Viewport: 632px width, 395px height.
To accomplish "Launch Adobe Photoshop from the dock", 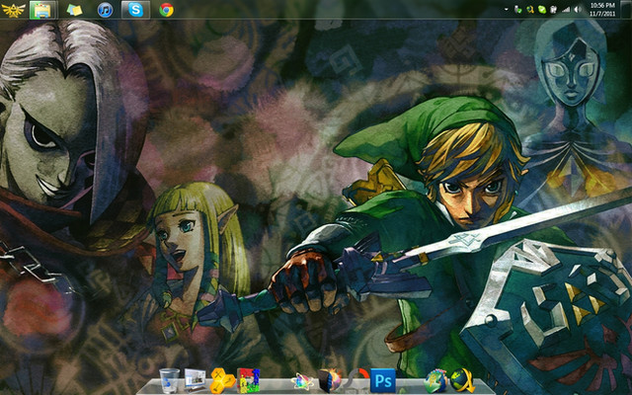I will [382, 381].
